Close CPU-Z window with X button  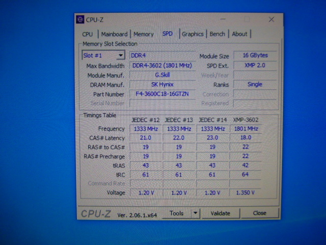point(271,19)
